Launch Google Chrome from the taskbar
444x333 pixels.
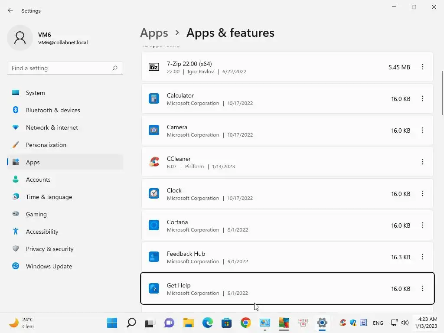coord(246,323)
